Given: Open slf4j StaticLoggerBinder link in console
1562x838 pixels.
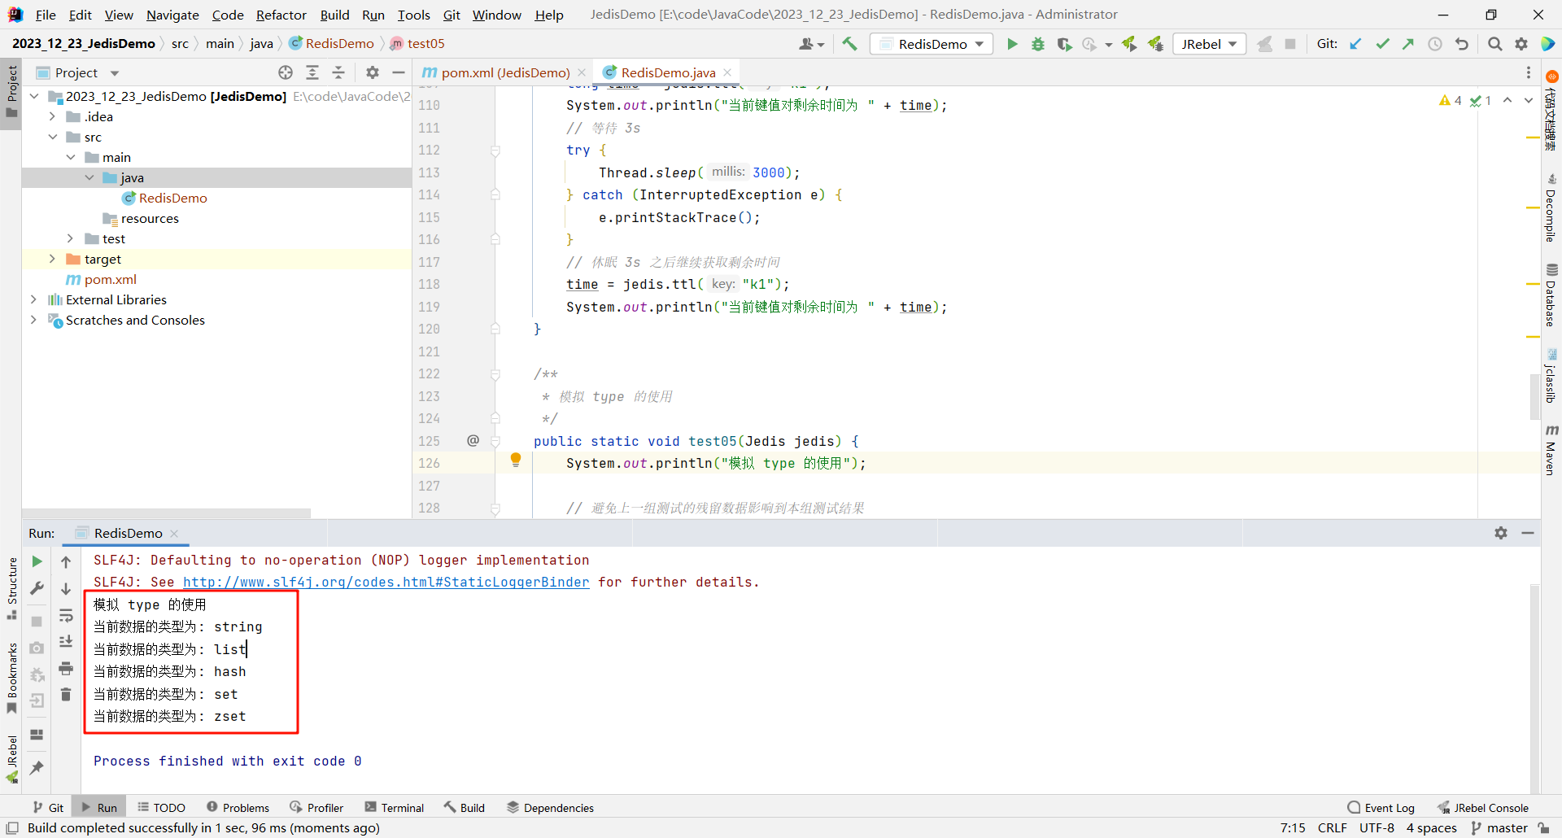Looking at the screenshot, I should coord(386,583).
